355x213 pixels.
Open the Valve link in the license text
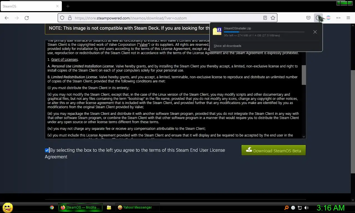click(143, 45)
